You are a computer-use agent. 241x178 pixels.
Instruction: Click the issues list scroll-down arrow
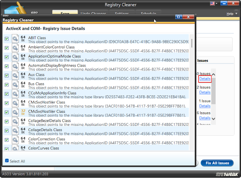pos(213,119)
